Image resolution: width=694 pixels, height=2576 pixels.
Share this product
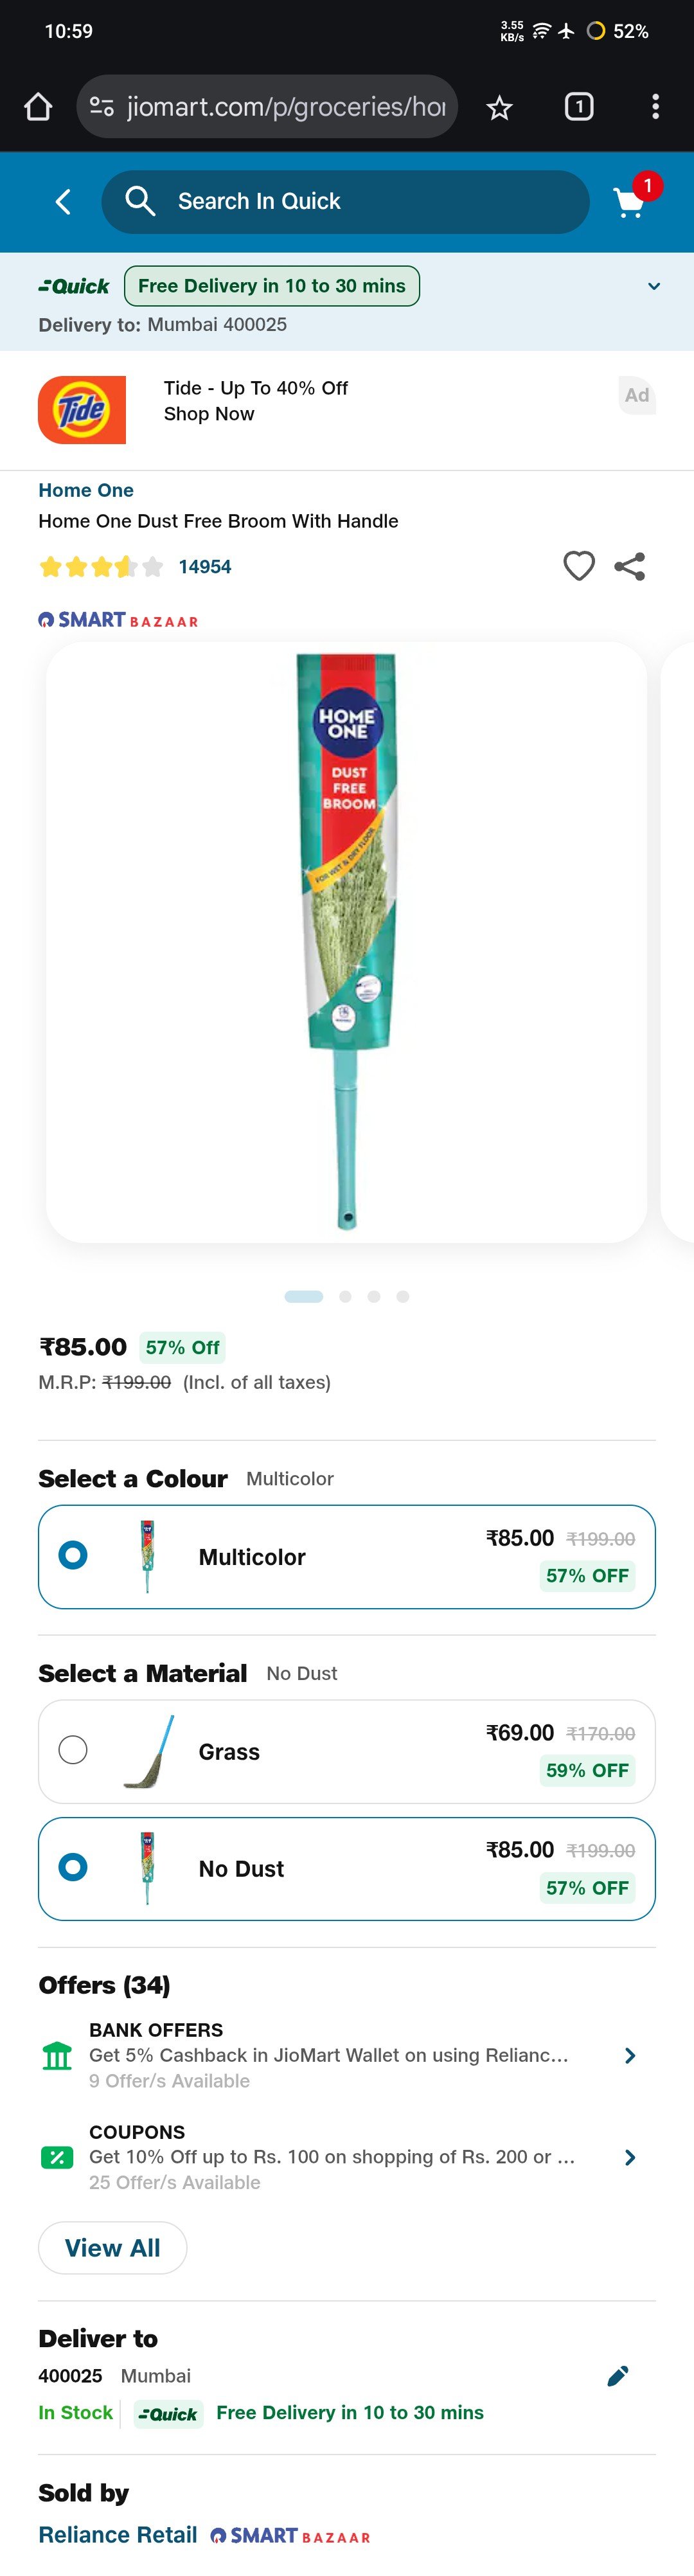[630, 566]
